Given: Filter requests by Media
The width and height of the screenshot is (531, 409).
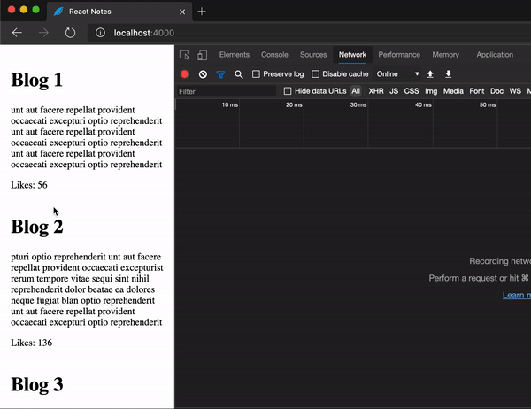Looking at the screenshot, I should coord(453,91).
